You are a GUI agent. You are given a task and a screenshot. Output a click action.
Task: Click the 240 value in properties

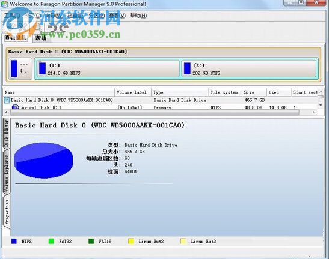pos(128,165)
